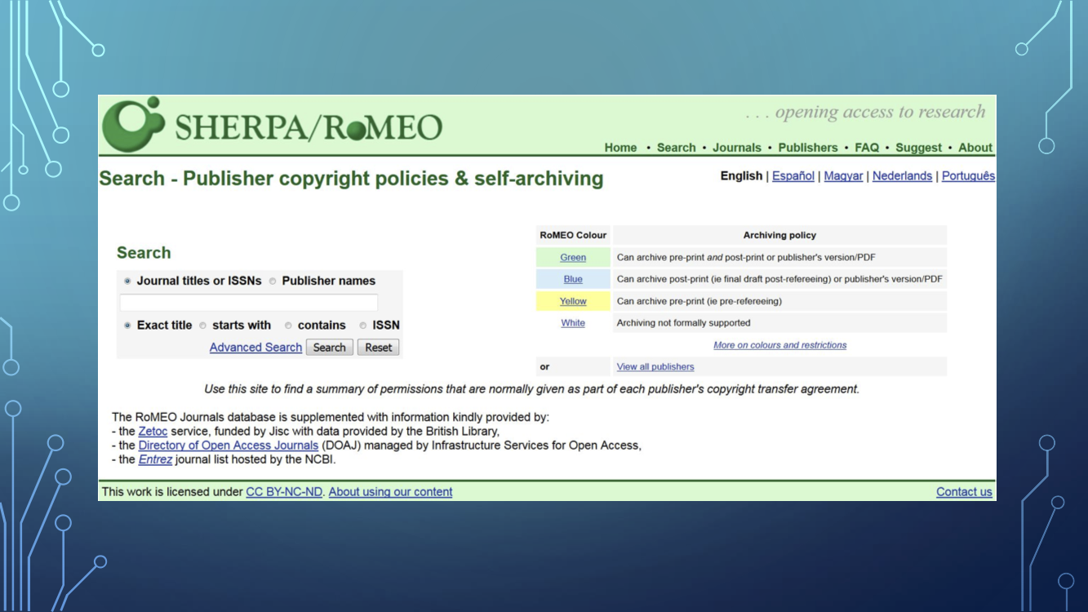Open the FAQ nav item
Viewport: 1088px width, 612px height.
pos(867,148)
